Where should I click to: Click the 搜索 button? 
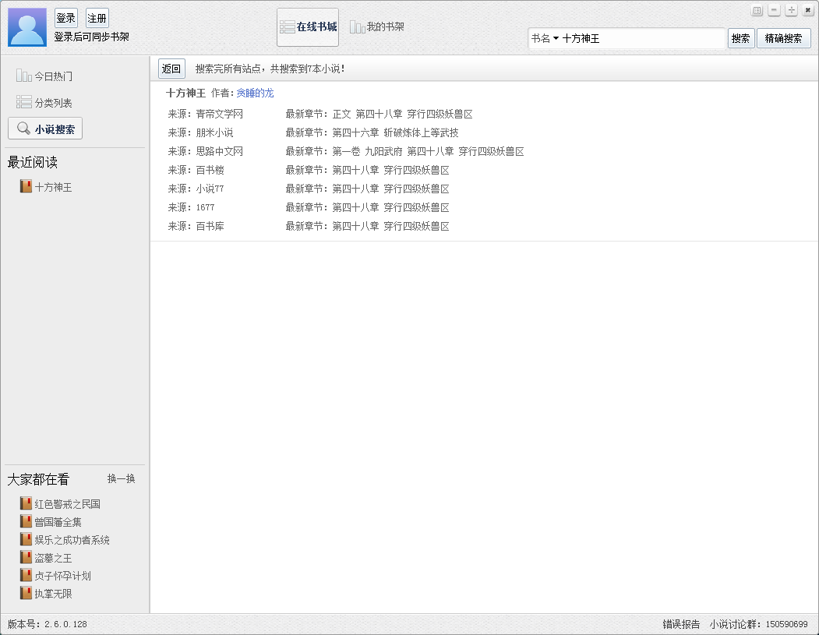coord(740,38)
